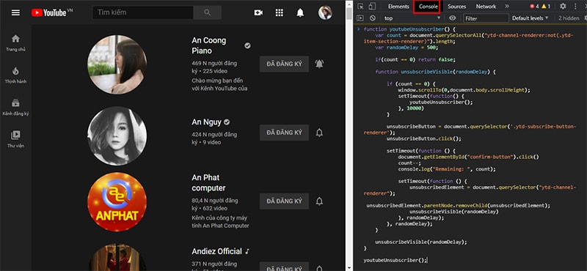Show the console sidebar icon

click(360, 18)
